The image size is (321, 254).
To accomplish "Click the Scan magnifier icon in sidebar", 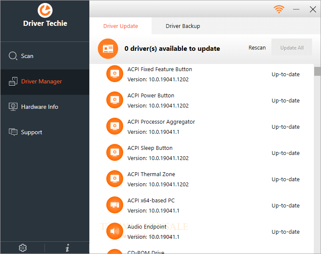I will point(13,56).
